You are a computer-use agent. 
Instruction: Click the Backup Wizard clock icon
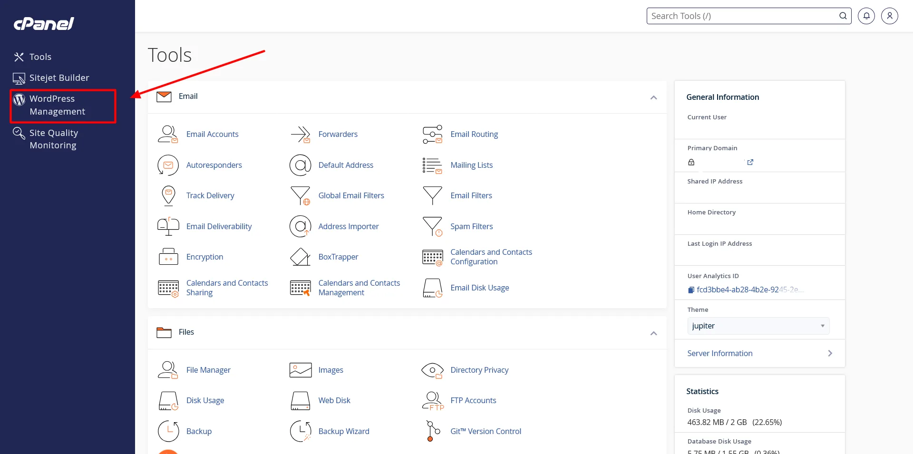click(301, 431)
